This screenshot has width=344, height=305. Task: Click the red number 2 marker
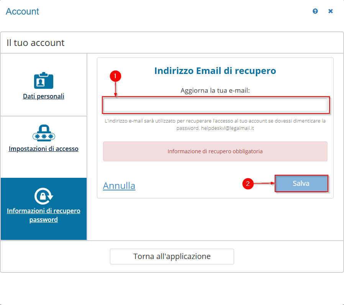click(248, 184)
